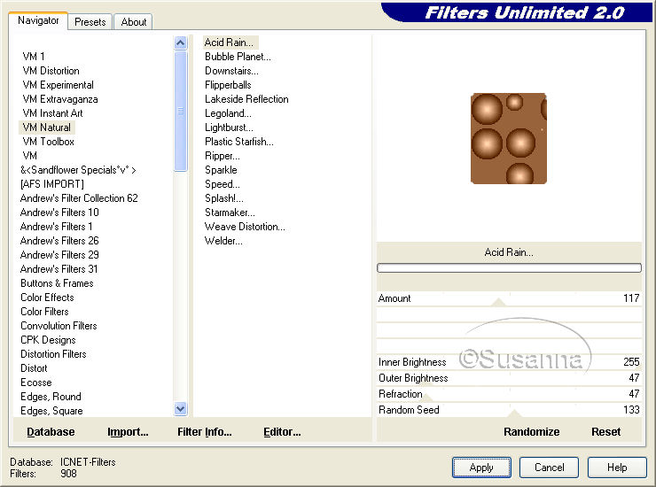This screenshot has width=656, height=487.
Task: Open VM Toolbox category
Action: (49, 142)
